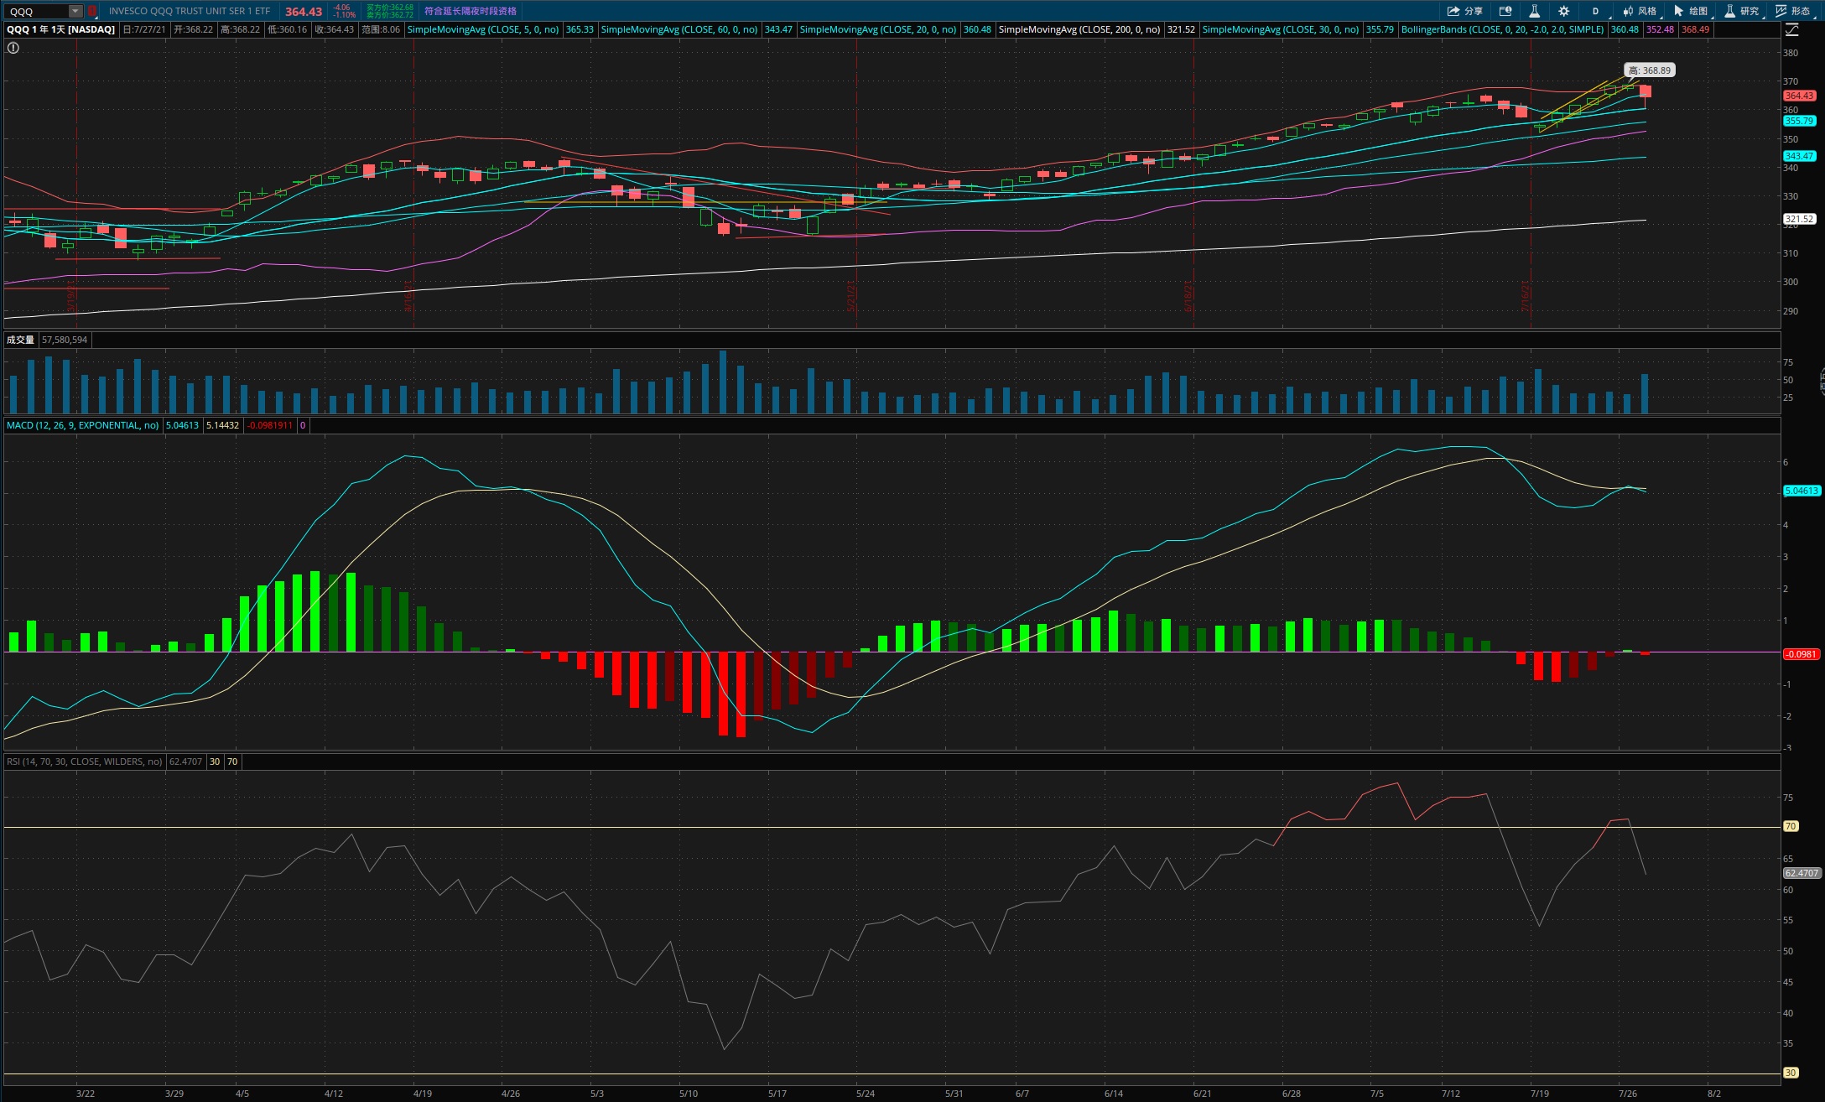Open chart settings gear icon
This screenshot has height=1102, width=1825.
[1563, 11]
